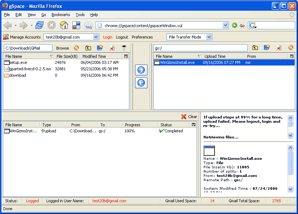Click the Manage Accounts people icon
The image size is (298, 214).
tap(6, 37)
